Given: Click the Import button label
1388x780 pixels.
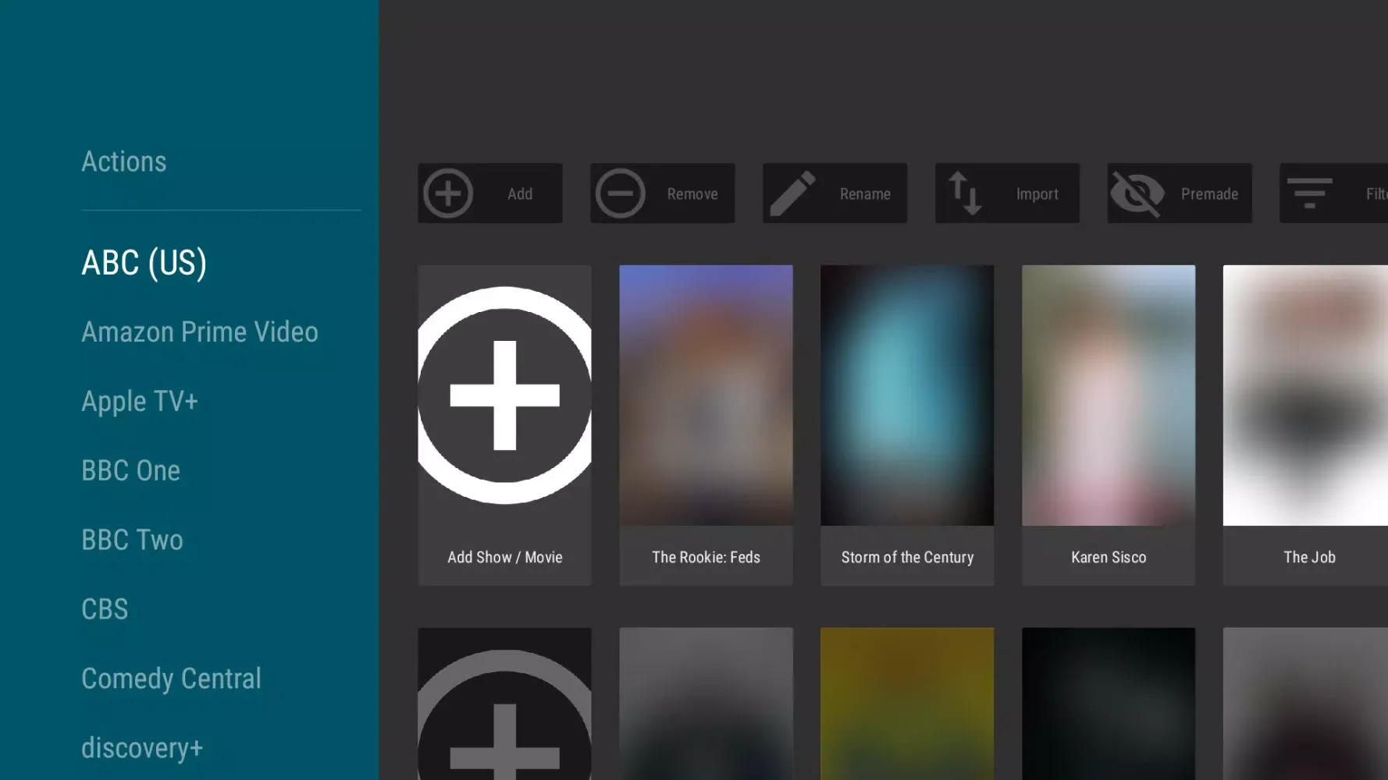Looking at the screenshot, I should 1037,194.
